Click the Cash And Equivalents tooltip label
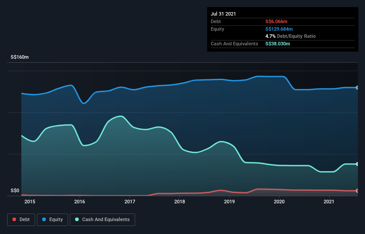This screenshot has height=234, width=365. 234,44
